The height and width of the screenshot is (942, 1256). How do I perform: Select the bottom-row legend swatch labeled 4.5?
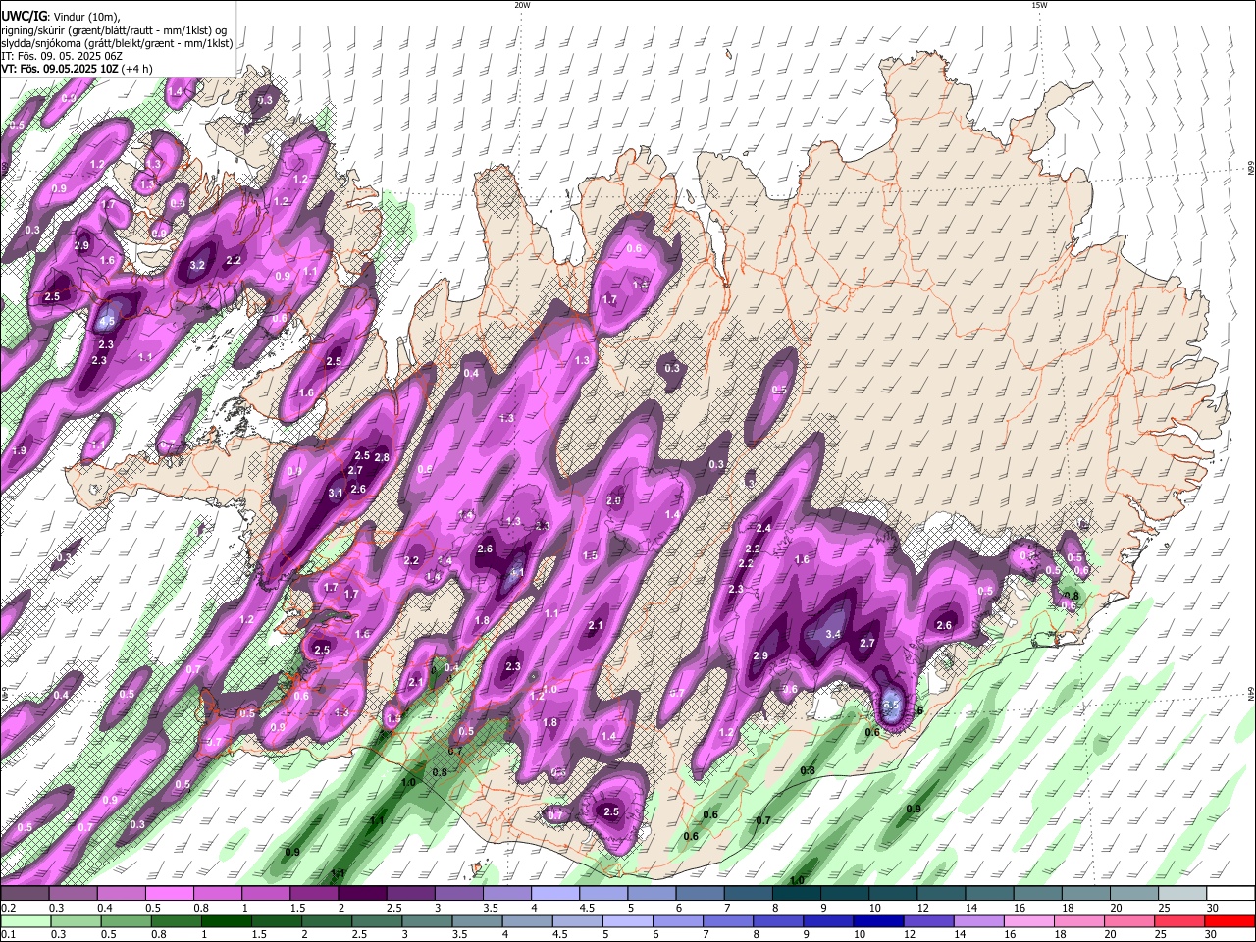point(578,920)
